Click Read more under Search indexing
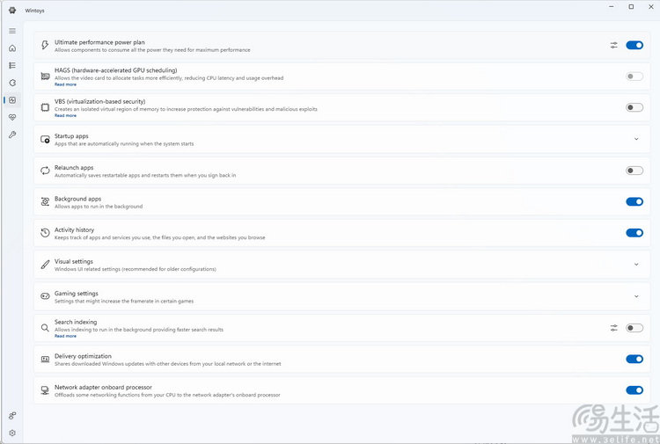This screenshot has width=660, height=444. pyautogui.click(x=65, y=336)
